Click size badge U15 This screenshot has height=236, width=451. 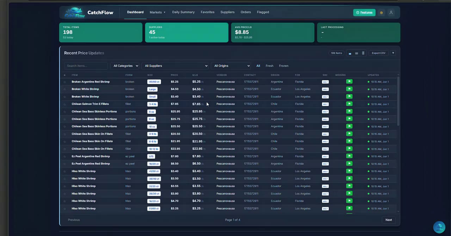click(x=151, y=156)
